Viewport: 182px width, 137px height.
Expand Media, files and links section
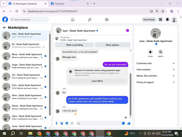click(x=155, y=76)
